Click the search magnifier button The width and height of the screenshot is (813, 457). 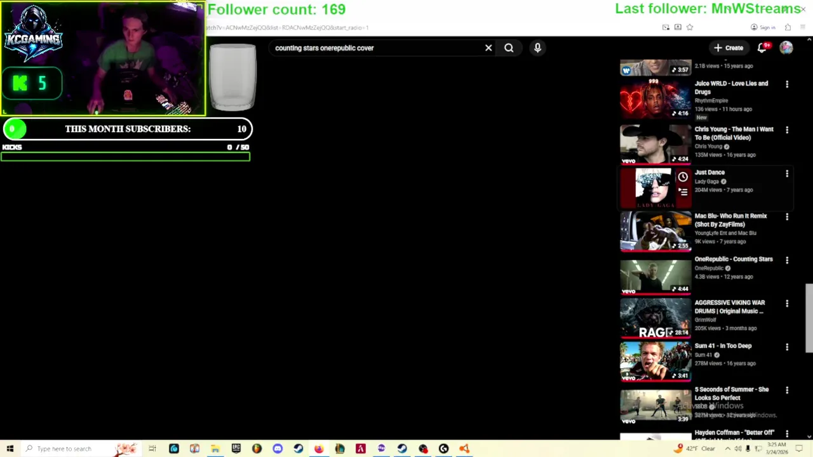click(509, 48)
